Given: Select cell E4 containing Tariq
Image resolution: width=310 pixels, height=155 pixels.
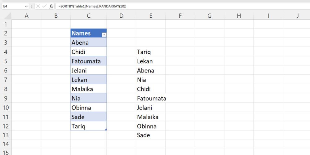Looking at the screenshot, I should 150,52.
